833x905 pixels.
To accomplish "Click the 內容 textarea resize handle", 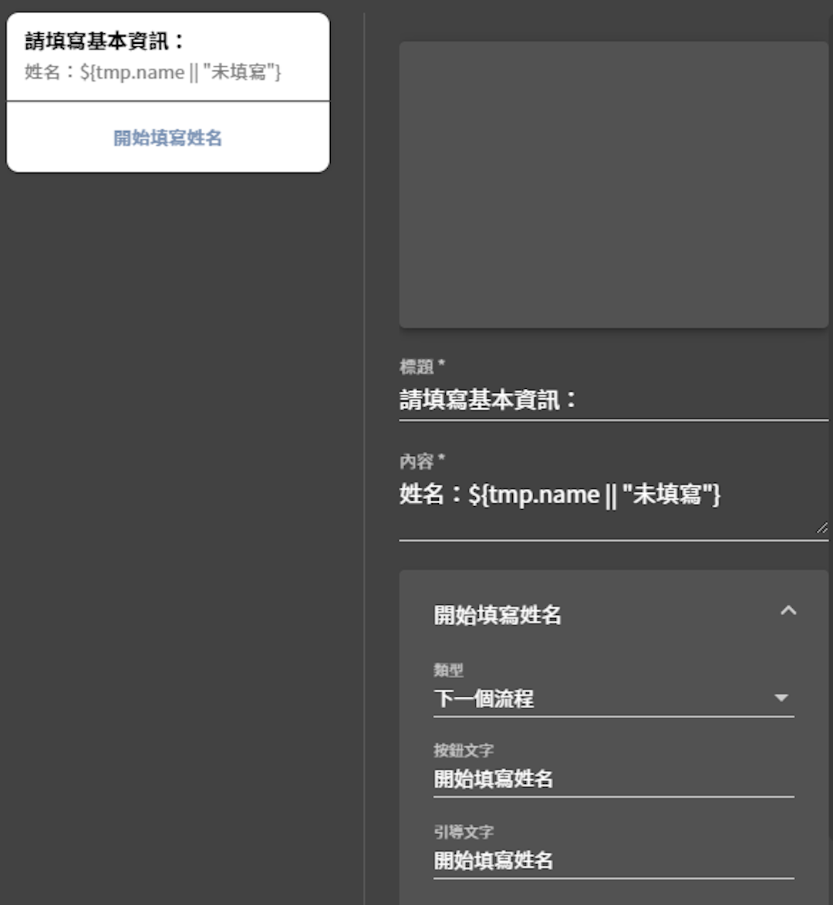I will coord(822,528).
